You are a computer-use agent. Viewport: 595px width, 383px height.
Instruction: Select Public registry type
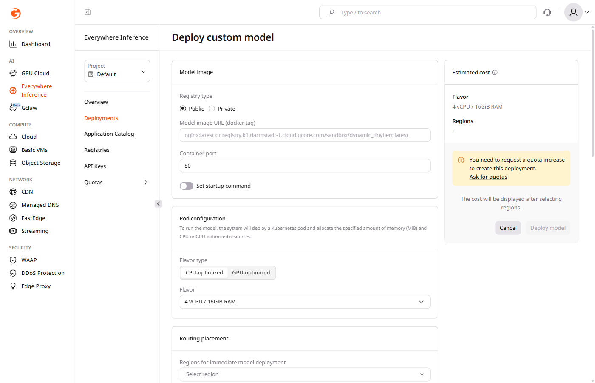(192, 109)
